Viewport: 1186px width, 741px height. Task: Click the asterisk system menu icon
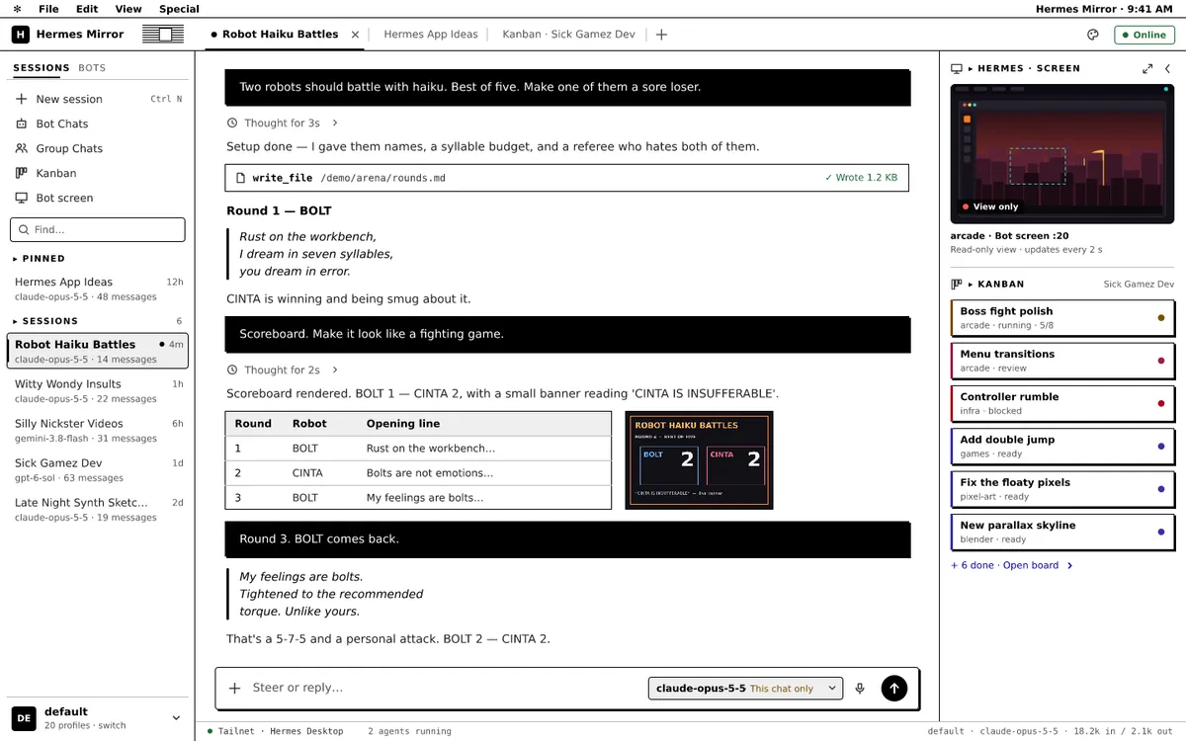click(17, 9)
